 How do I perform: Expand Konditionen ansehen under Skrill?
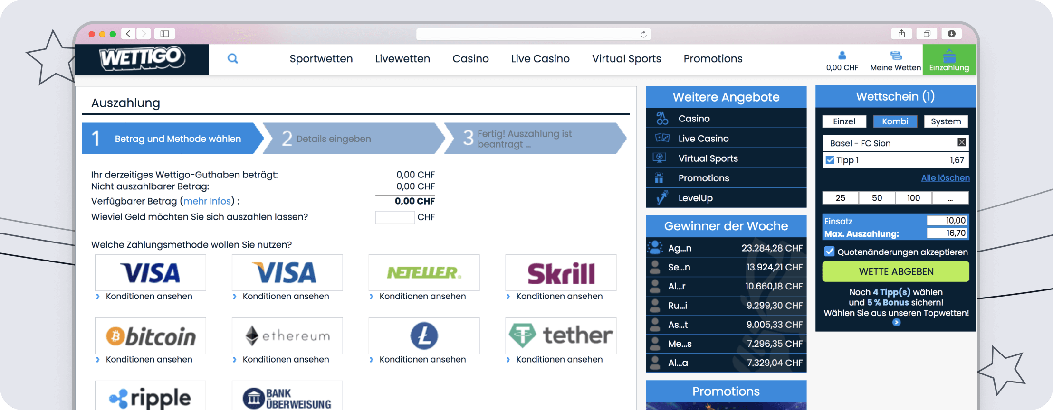[559, 296]
